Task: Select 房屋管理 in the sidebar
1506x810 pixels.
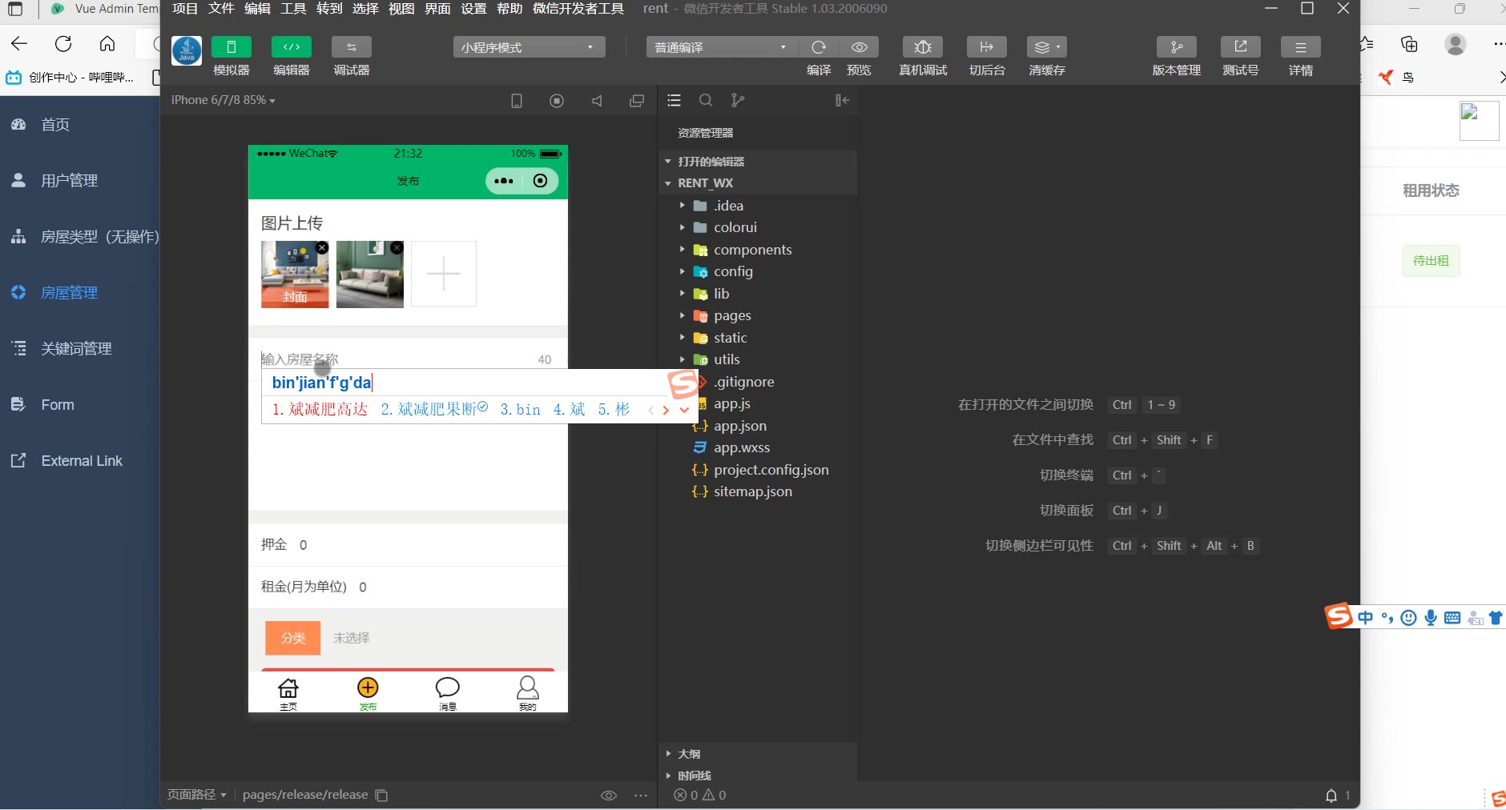Action: pos(70,293)
